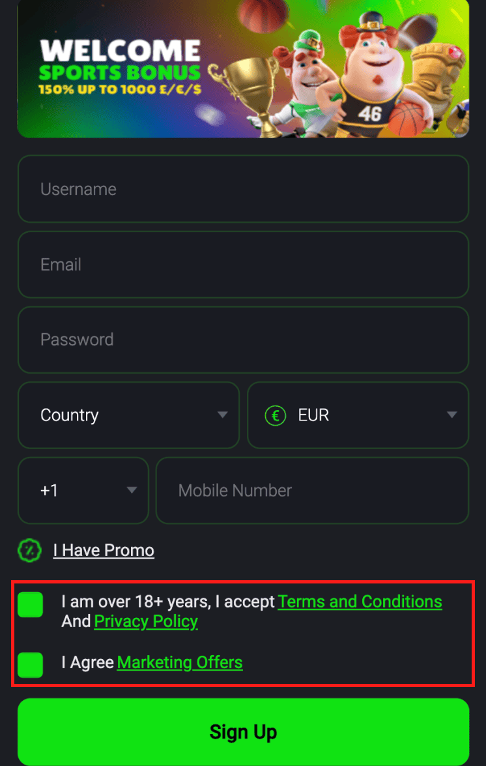
Task: Open the EUR currency dropdown
Action: [x=358, y=415]
